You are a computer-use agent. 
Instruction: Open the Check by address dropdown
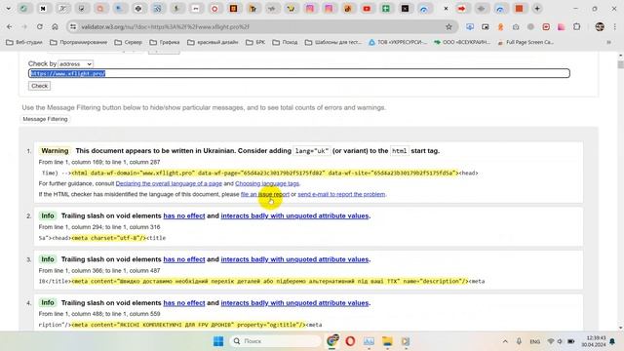click(76, 63)
